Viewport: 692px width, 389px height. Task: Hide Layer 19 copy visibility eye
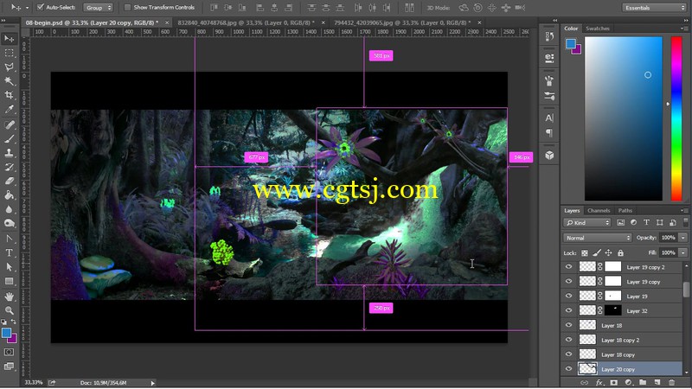(x=568, y=282)
